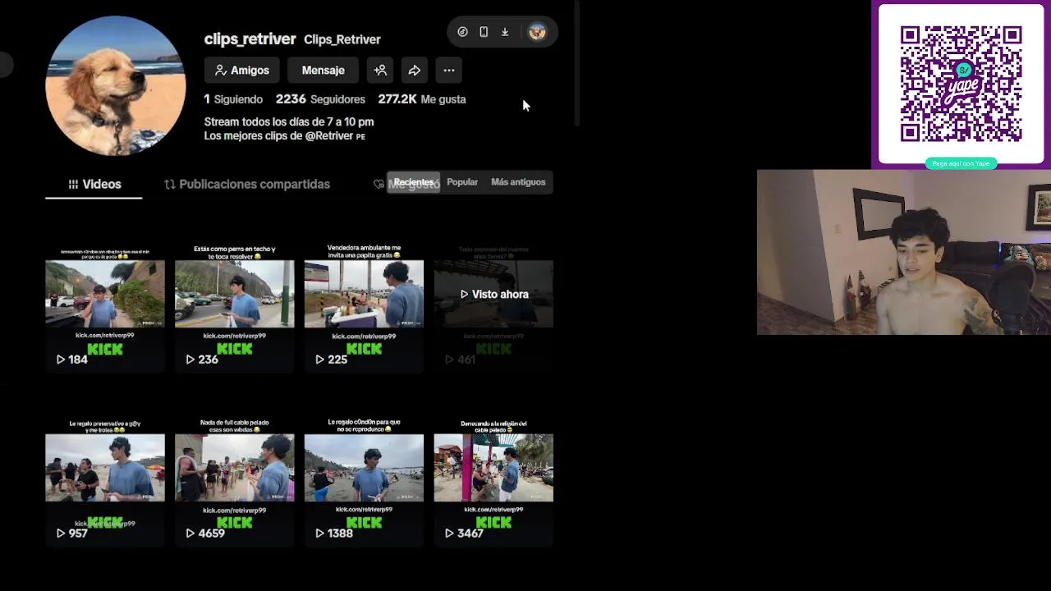Open the clips_retriver profile picture
The height and width of the screenshot is (591, 1051).
point(116,85)
